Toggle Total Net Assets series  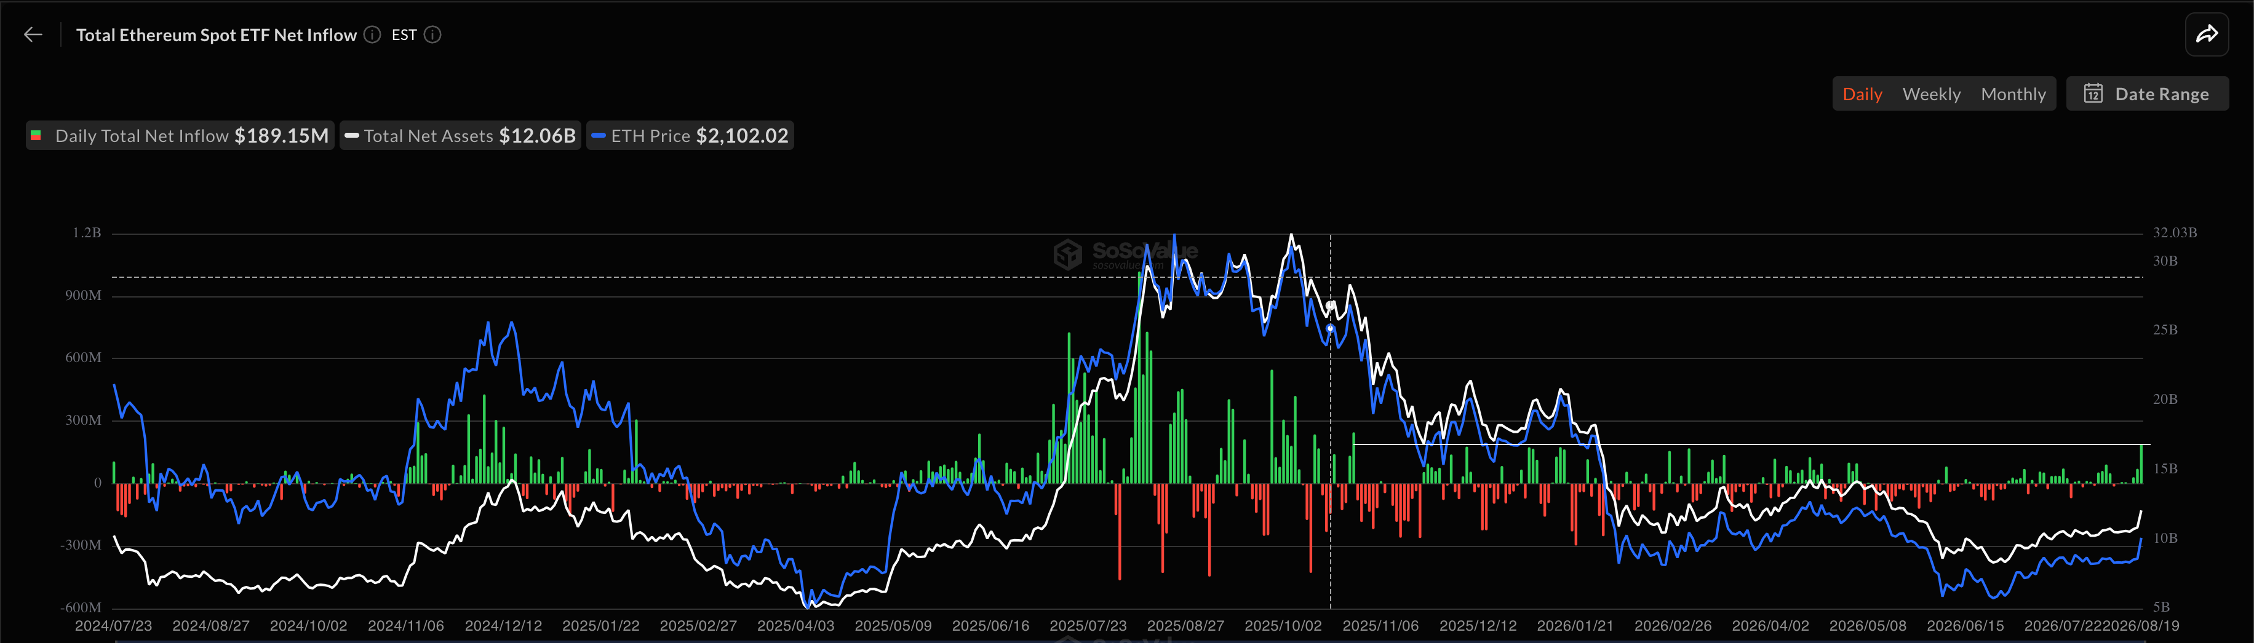coord(460,136)
